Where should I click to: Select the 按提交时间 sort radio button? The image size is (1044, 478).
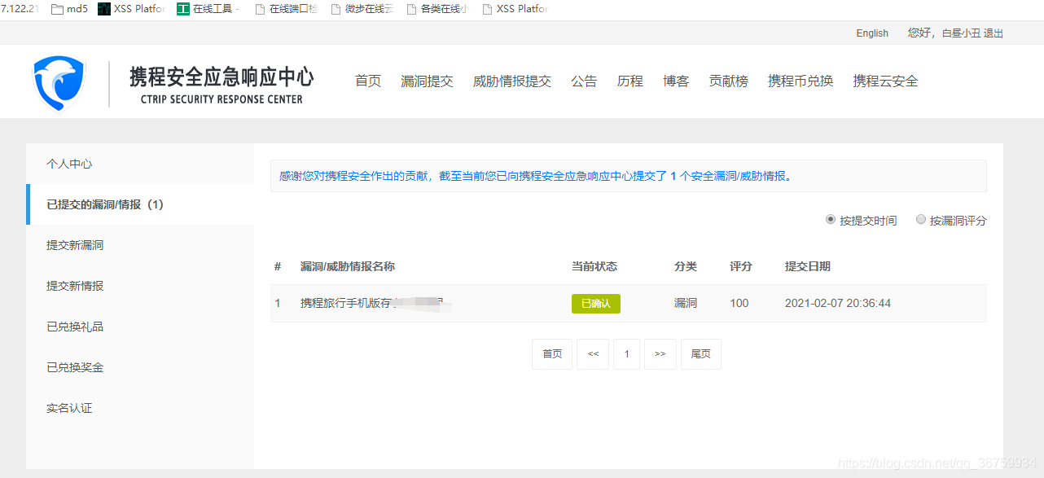pos(831,220)
